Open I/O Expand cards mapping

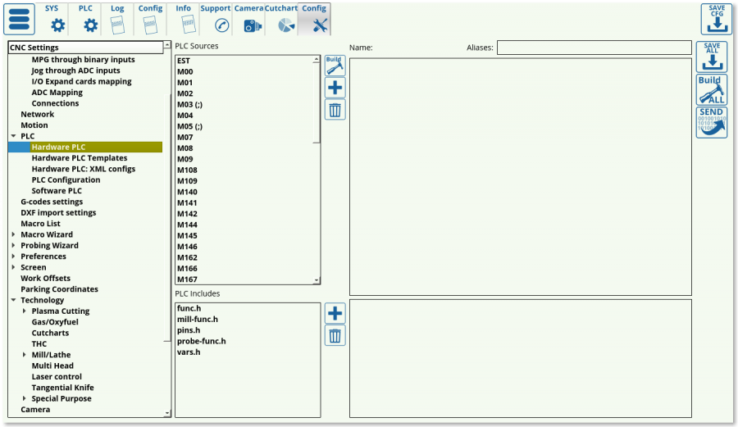81,81
